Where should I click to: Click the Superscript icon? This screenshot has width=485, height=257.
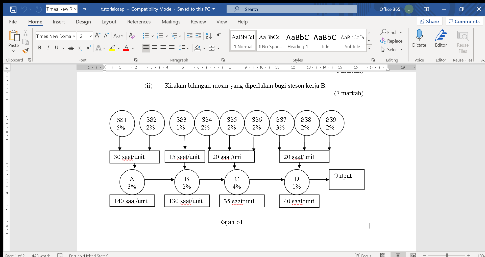(88, 48)
